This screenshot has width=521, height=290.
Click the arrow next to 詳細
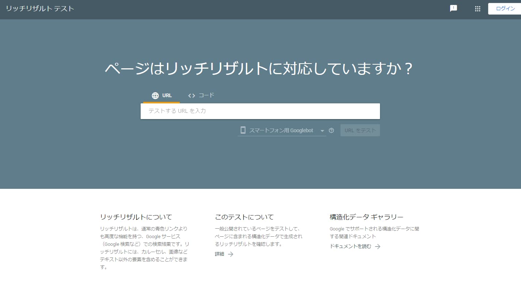[231, 254]
